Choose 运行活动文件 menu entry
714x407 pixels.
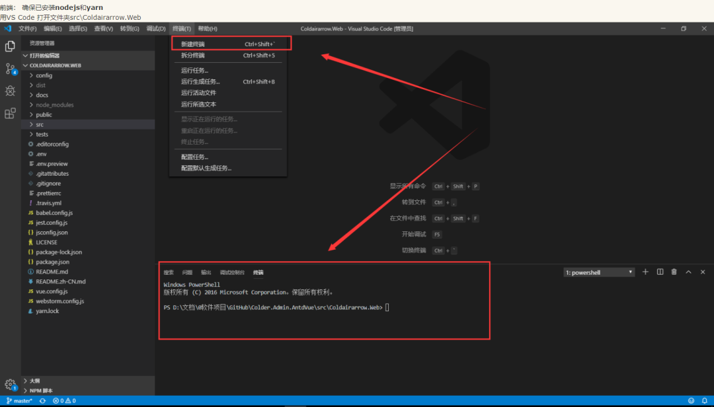[227, 93]
